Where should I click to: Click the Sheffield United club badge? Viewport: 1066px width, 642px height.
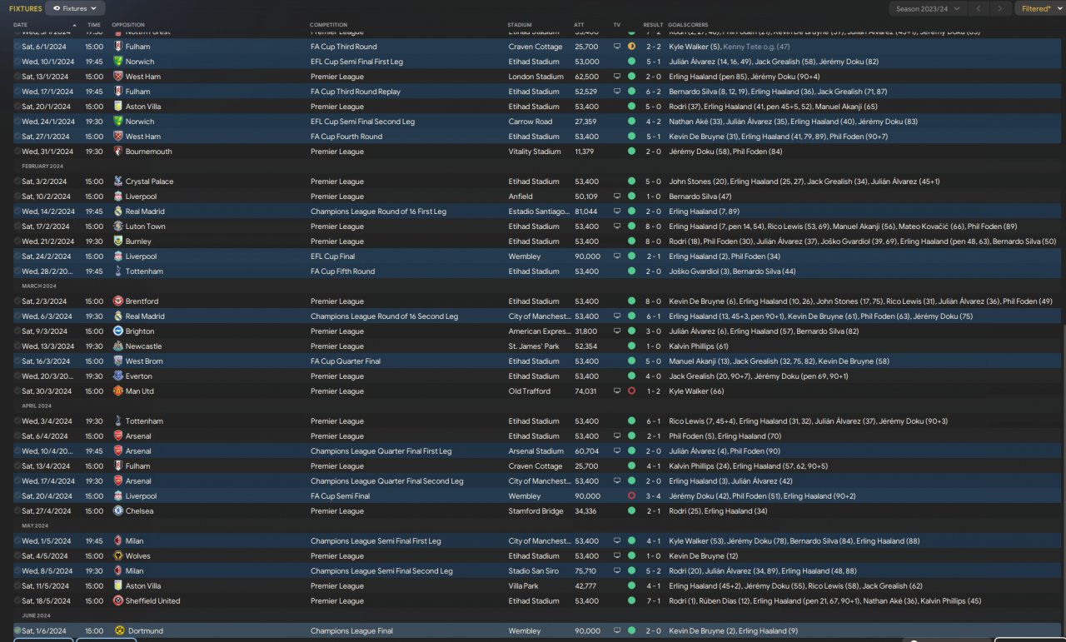[x=117, y=601]
